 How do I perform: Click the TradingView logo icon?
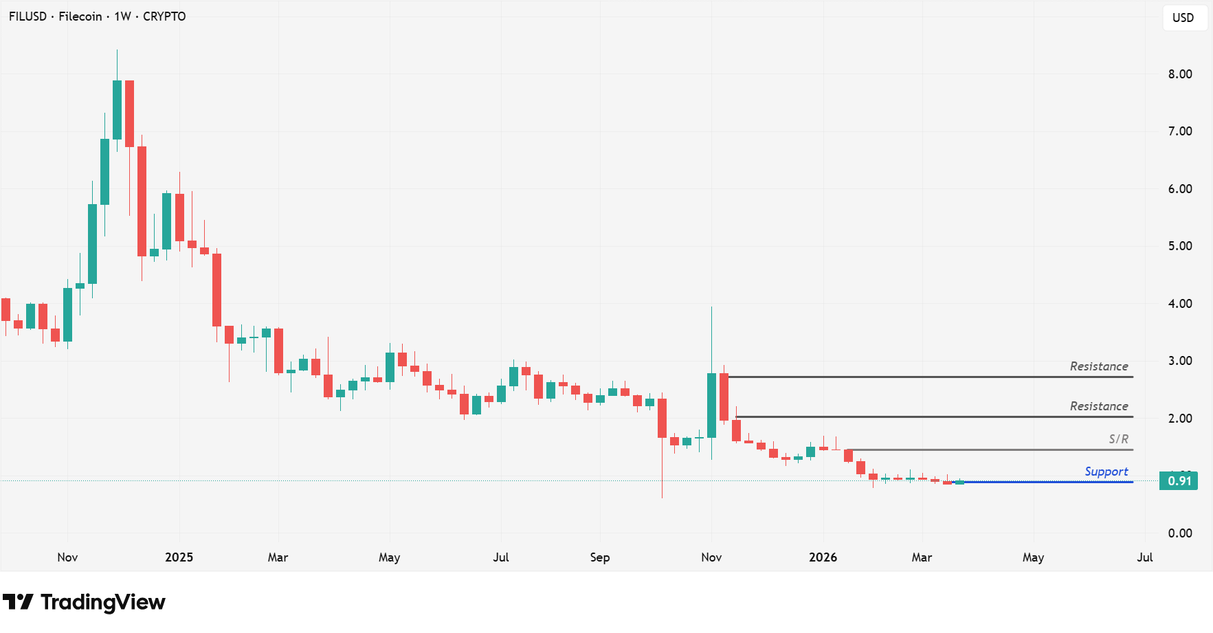click(x=18, y=602)
